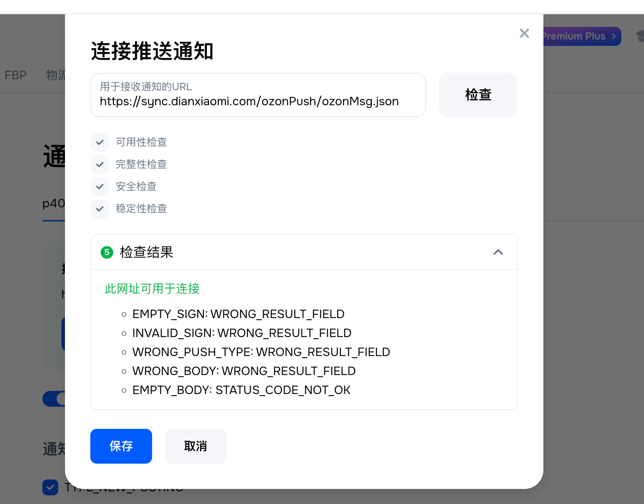Click the graduation cap icon at top right
This screenshot has width=644, height=504.
tap(639, 36)
